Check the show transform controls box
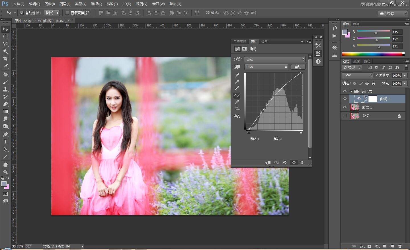The width and height of the screenshot is (410, 250). (x=67, y=13)
